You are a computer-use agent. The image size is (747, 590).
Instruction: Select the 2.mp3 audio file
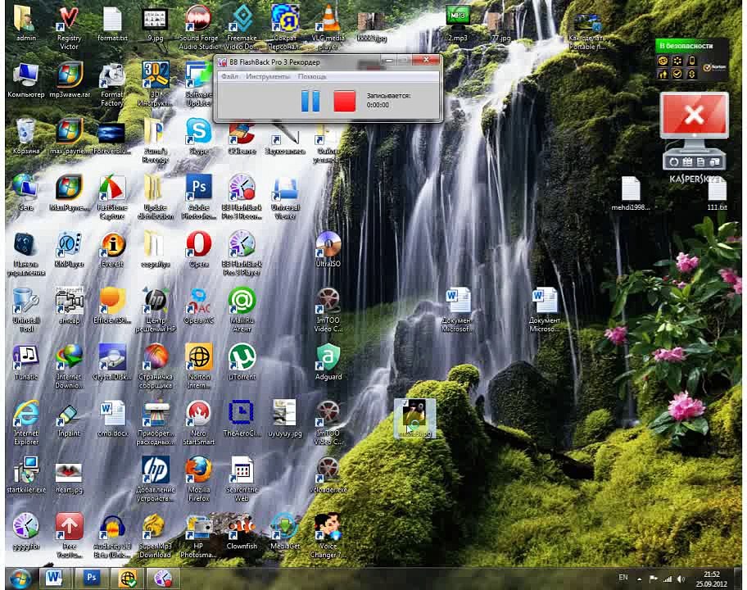(457, 23)
